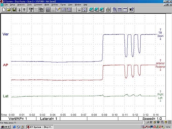Open the Utilities menu
172x129 pixels.
[55, 5]
